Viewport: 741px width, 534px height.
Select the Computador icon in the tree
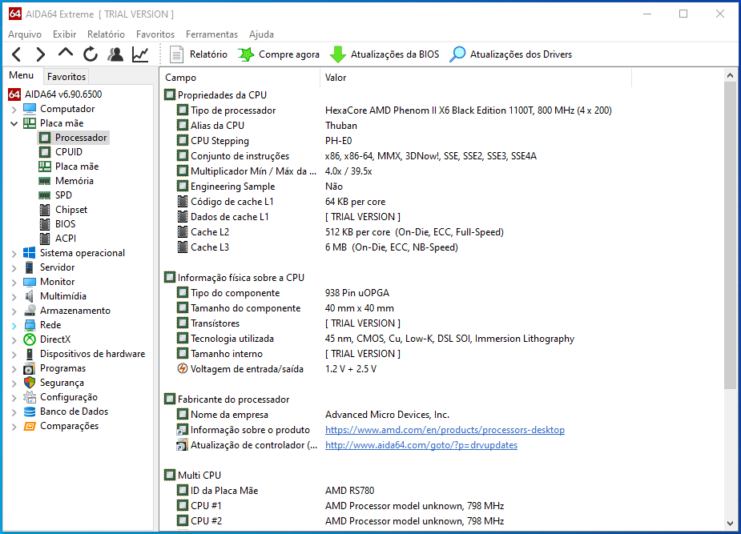pyautogui.click(x=30, y=109)
